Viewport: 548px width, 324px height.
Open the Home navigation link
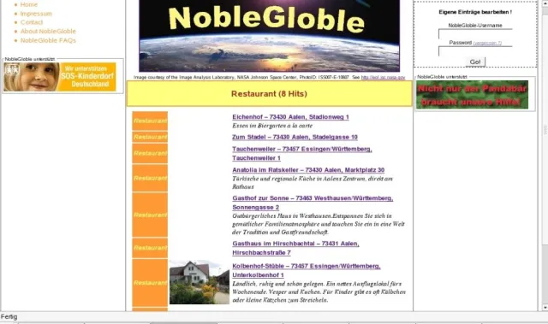click(x=28, y=4)
